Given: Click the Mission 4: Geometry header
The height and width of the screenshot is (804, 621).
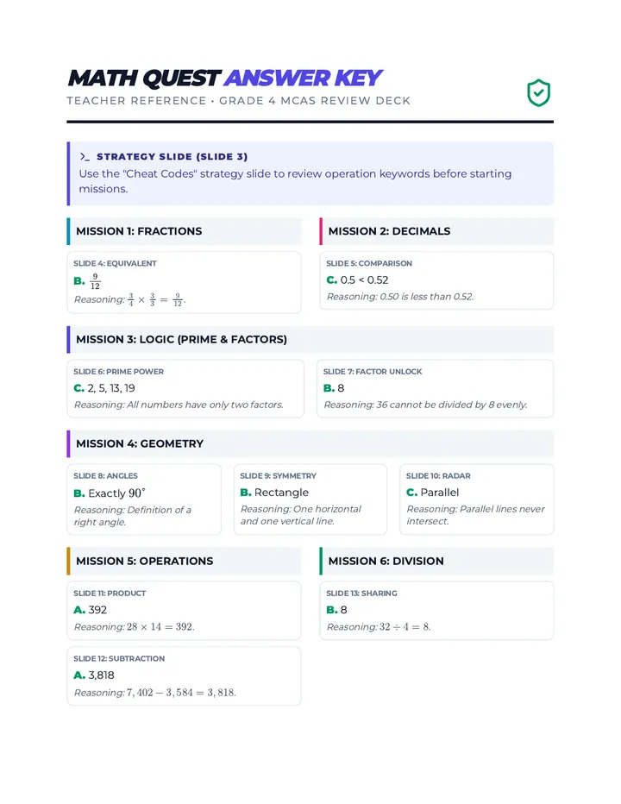Looking at the screenshot, I should 310,443.
